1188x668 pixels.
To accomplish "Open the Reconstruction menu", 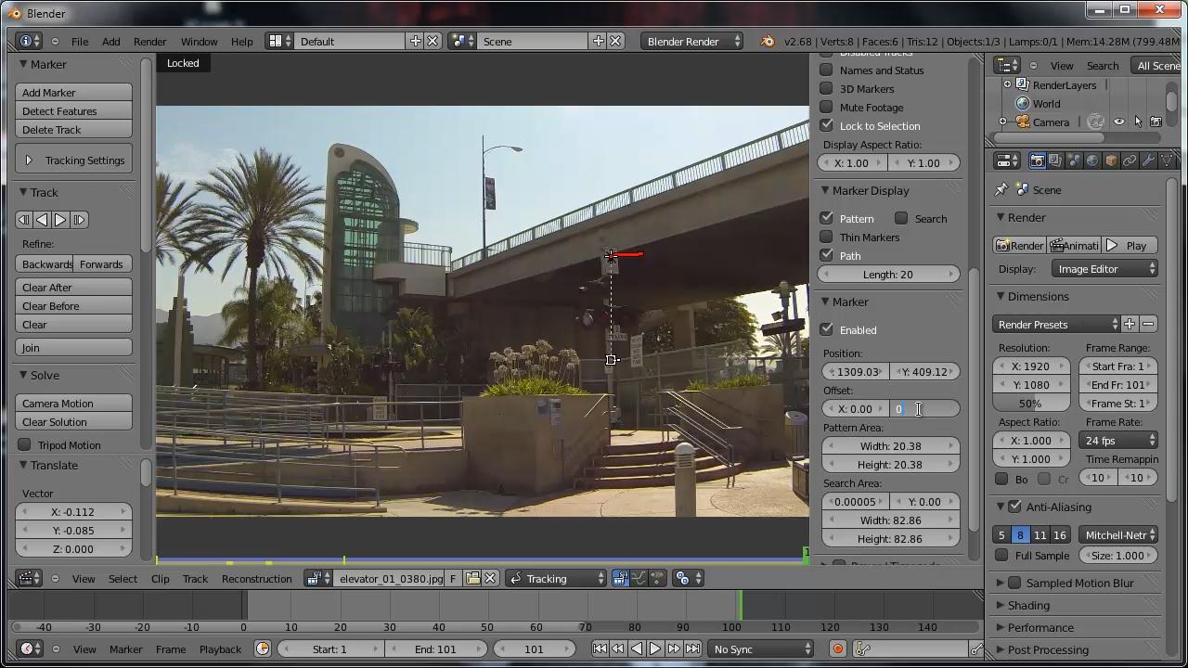I will (x=256, y=578).
